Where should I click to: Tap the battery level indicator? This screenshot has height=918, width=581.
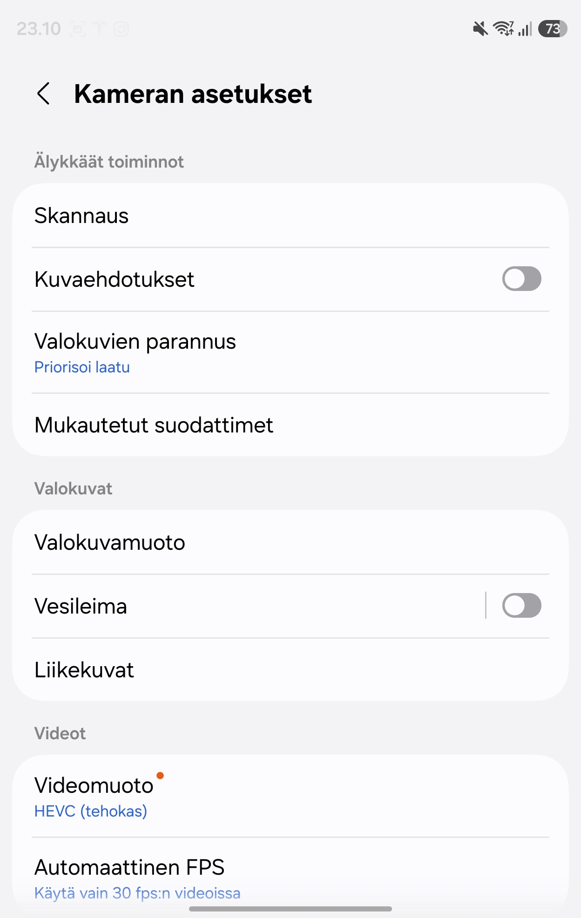point(553,29)
